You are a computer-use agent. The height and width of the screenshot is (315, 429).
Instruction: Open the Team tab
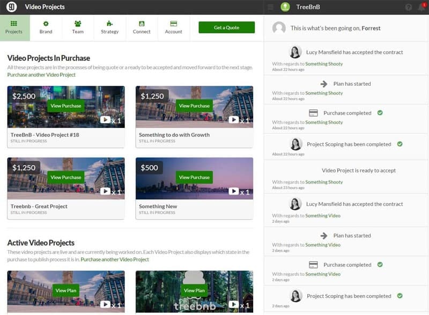[78, 28]
